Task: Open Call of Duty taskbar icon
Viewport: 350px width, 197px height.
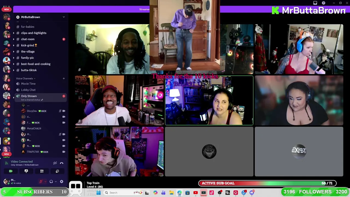Action: [x=227, y=193]
